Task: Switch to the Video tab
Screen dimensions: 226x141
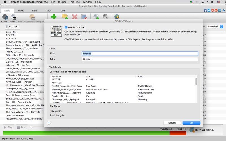Action: pos(21,10)
